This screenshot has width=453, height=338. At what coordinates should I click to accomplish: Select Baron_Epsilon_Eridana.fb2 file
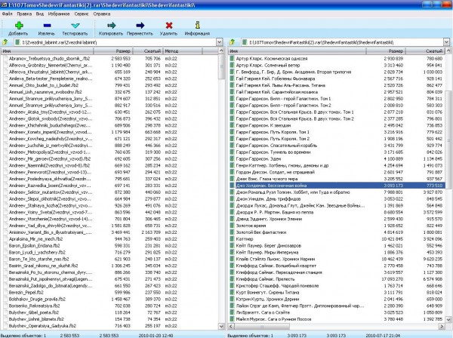click(x=35, y=246)
